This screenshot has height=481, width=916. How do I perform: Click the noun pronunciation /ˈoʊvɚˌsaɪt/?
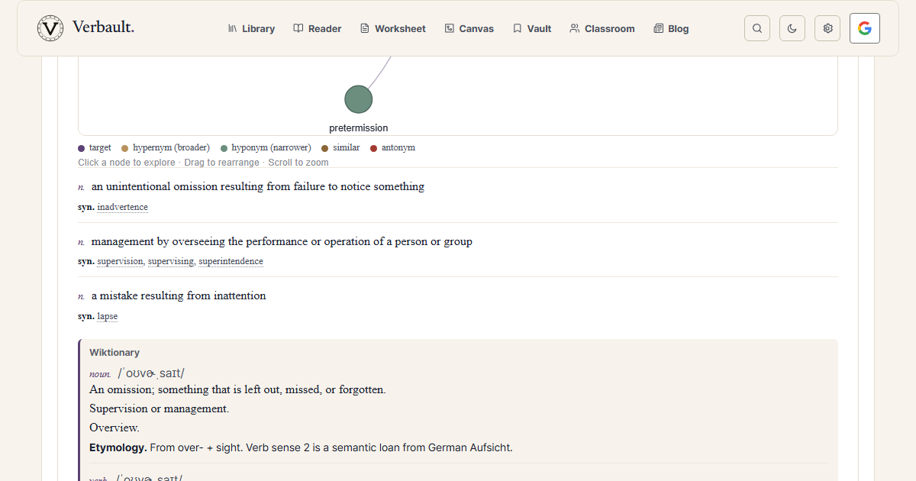click(151, 373)
